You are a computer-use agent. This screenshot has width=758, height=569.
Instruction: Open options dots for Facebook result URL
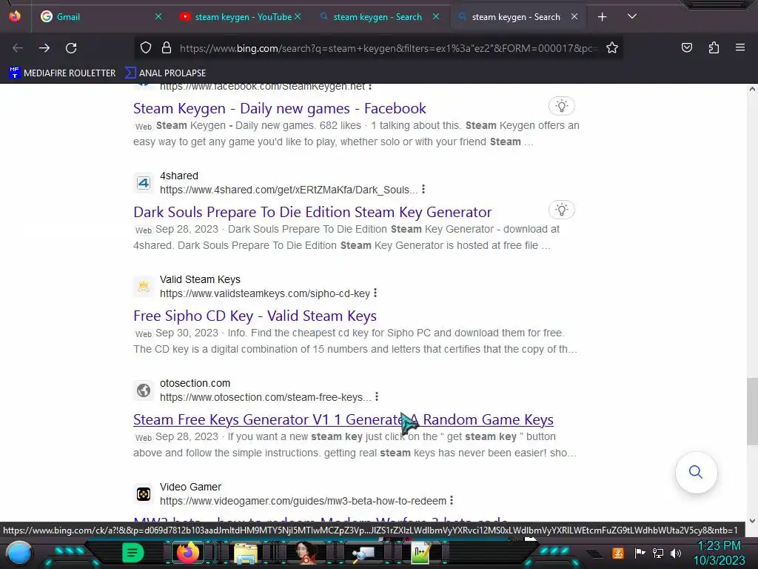(370, 87)
